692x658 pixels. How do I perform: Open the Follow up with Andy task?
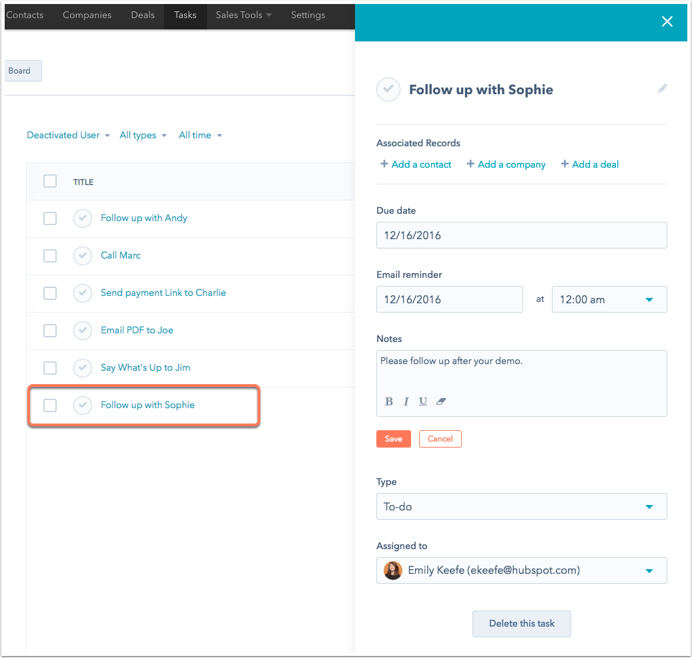click(x=144, y=218)
